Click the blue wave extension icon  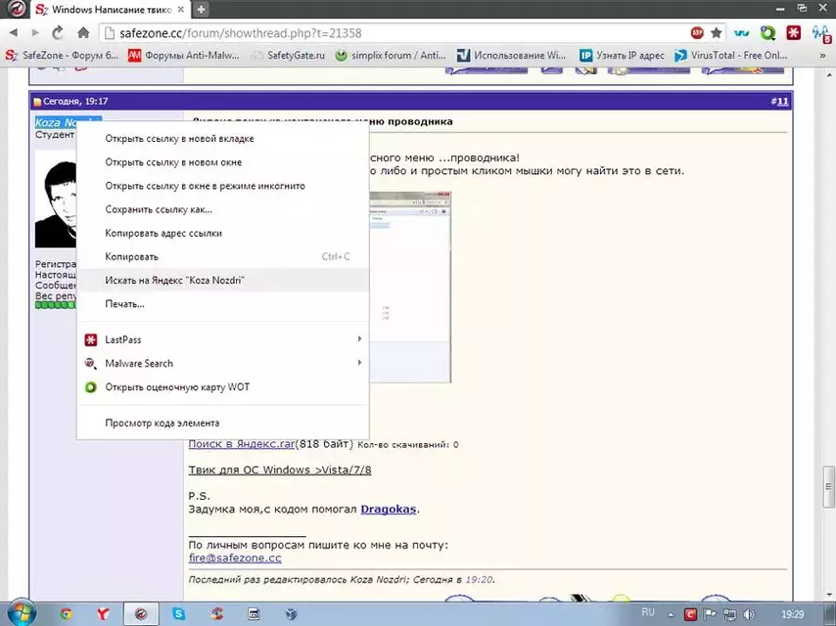741,33
